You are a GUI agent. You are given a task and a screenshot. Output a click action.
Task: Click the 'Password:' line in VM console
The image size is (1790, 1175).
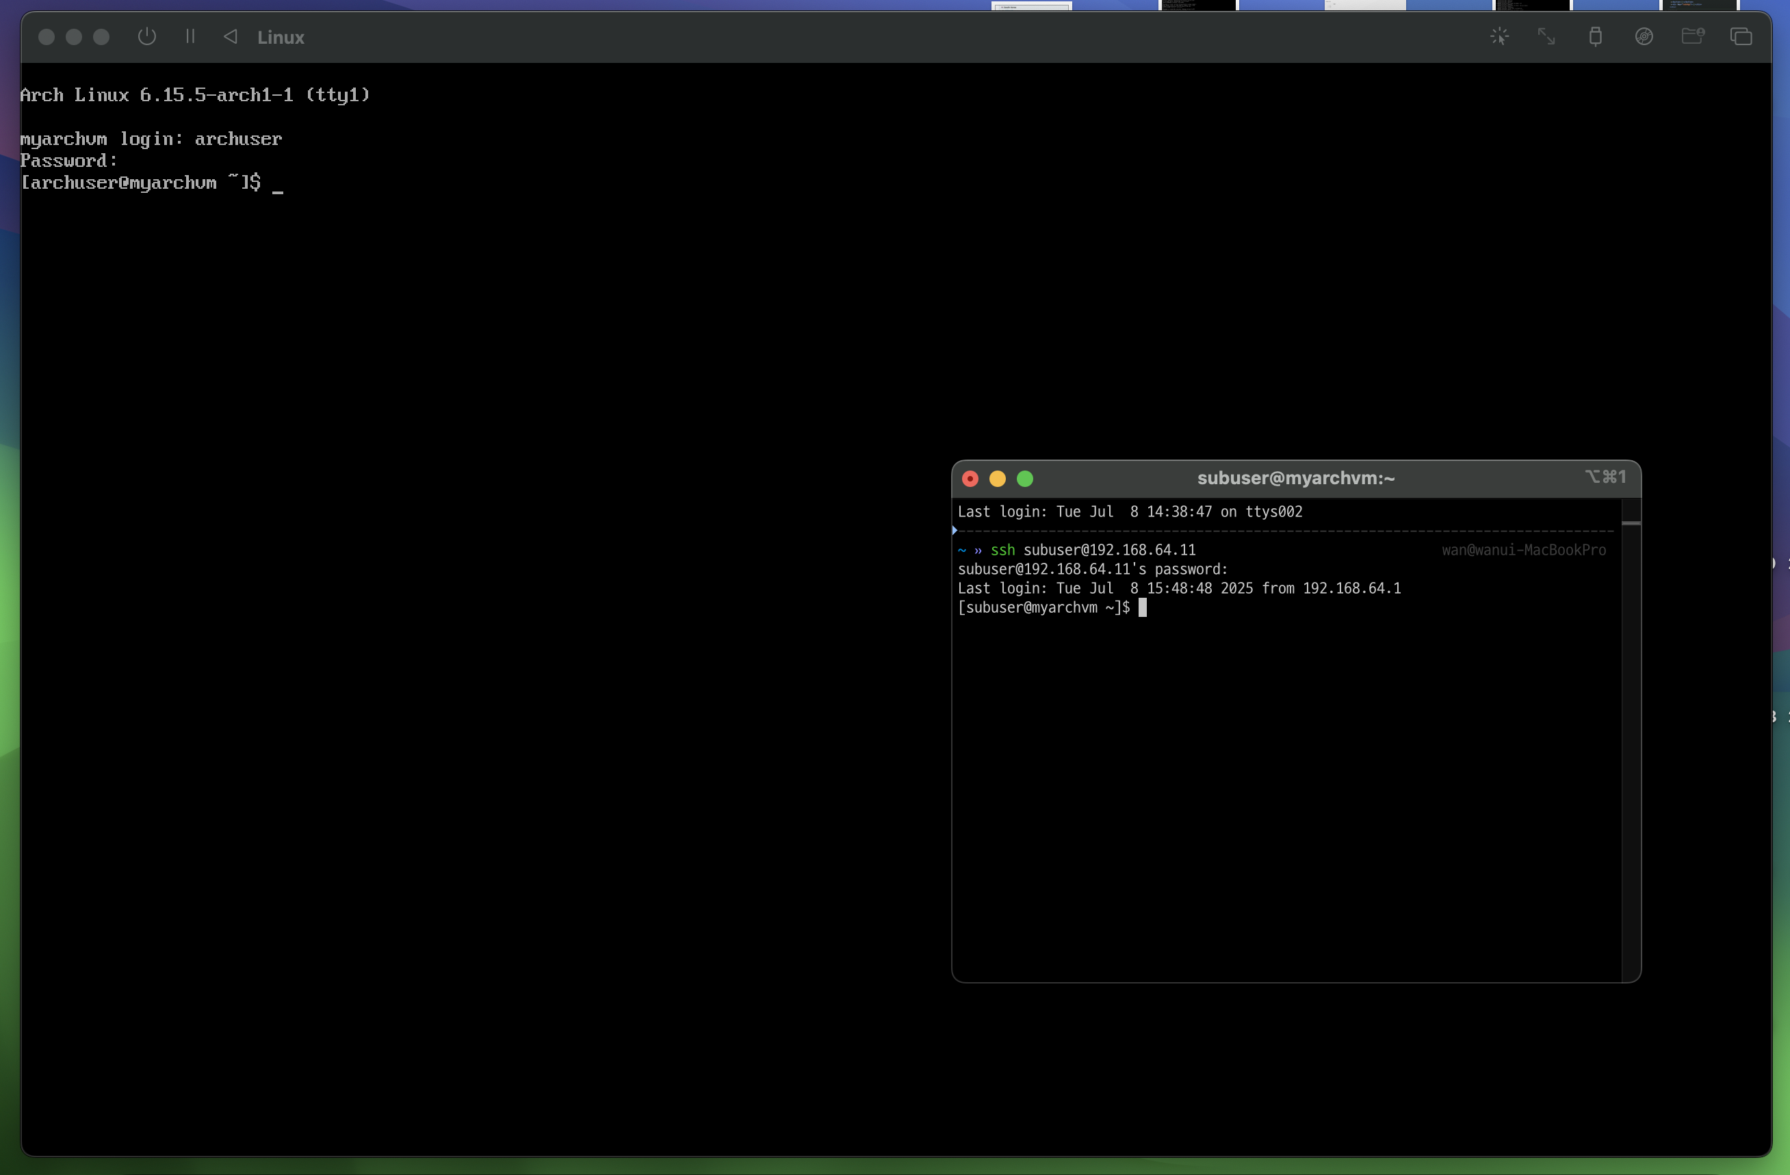[x=68, y=161]
